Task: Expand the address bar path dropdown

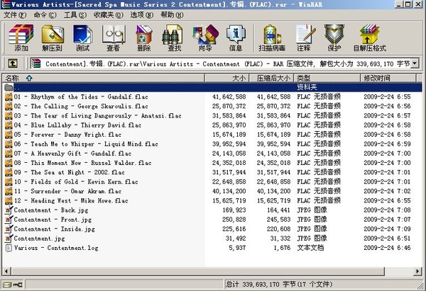Action: tap(415, 64)
